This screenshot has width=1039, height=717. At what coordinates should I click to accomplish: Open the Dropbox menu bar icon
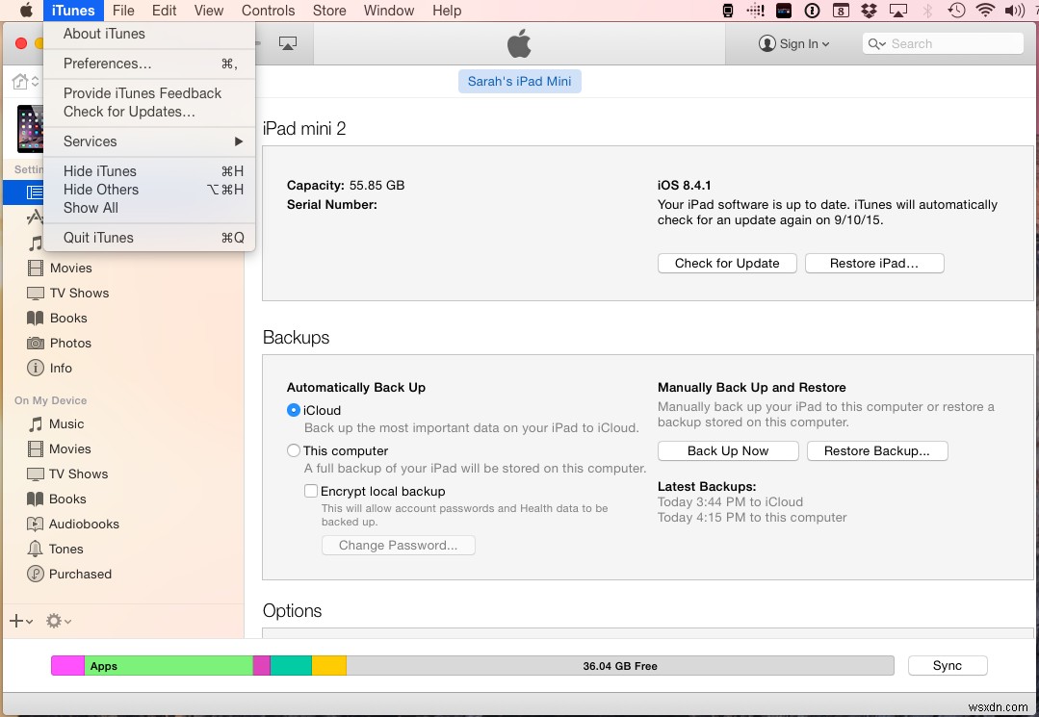[x=868, y=11]
